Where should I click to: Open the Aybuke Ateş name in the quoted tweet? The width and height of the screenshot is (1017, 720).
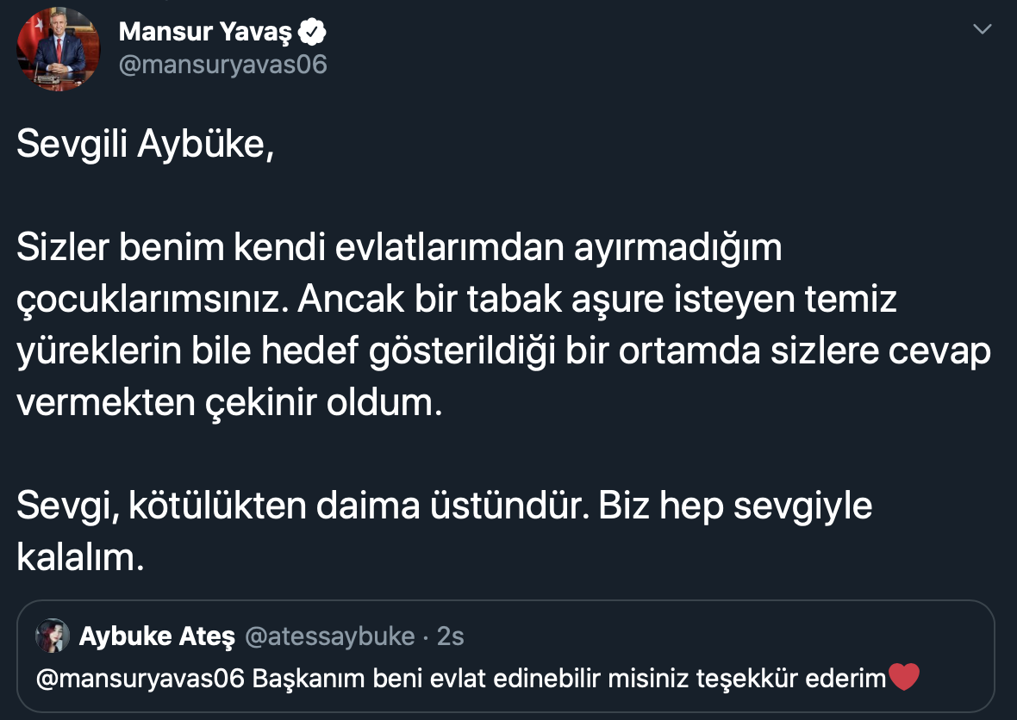pyautogui.click(x=157, y=636)
